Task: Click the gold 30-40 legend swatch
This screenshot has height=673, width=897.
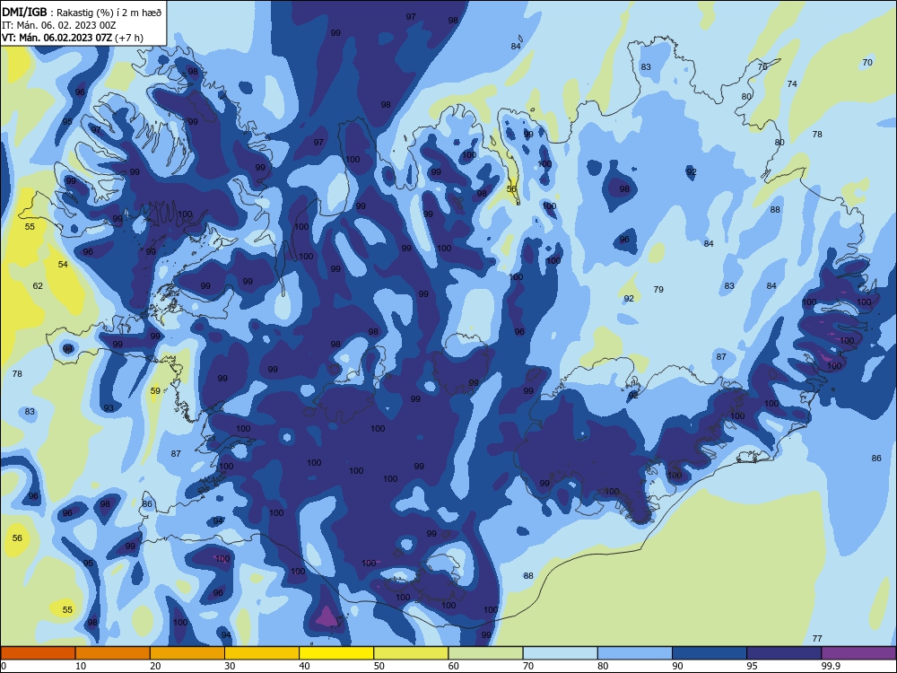Action: pos(262,653)
